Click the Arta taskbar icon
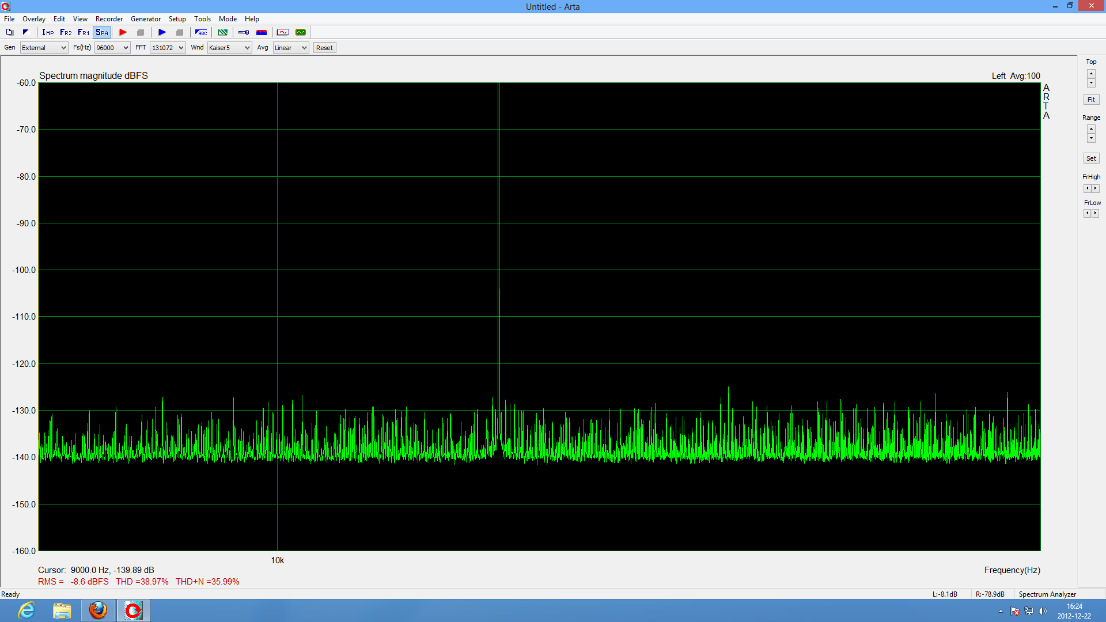Viewport: 1106px width, 622px height. pos(134,610)
